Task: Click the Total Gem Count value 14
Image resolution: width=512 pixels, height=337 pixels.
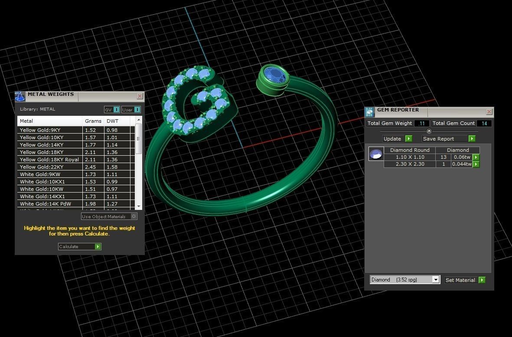Action: point(484,124)
